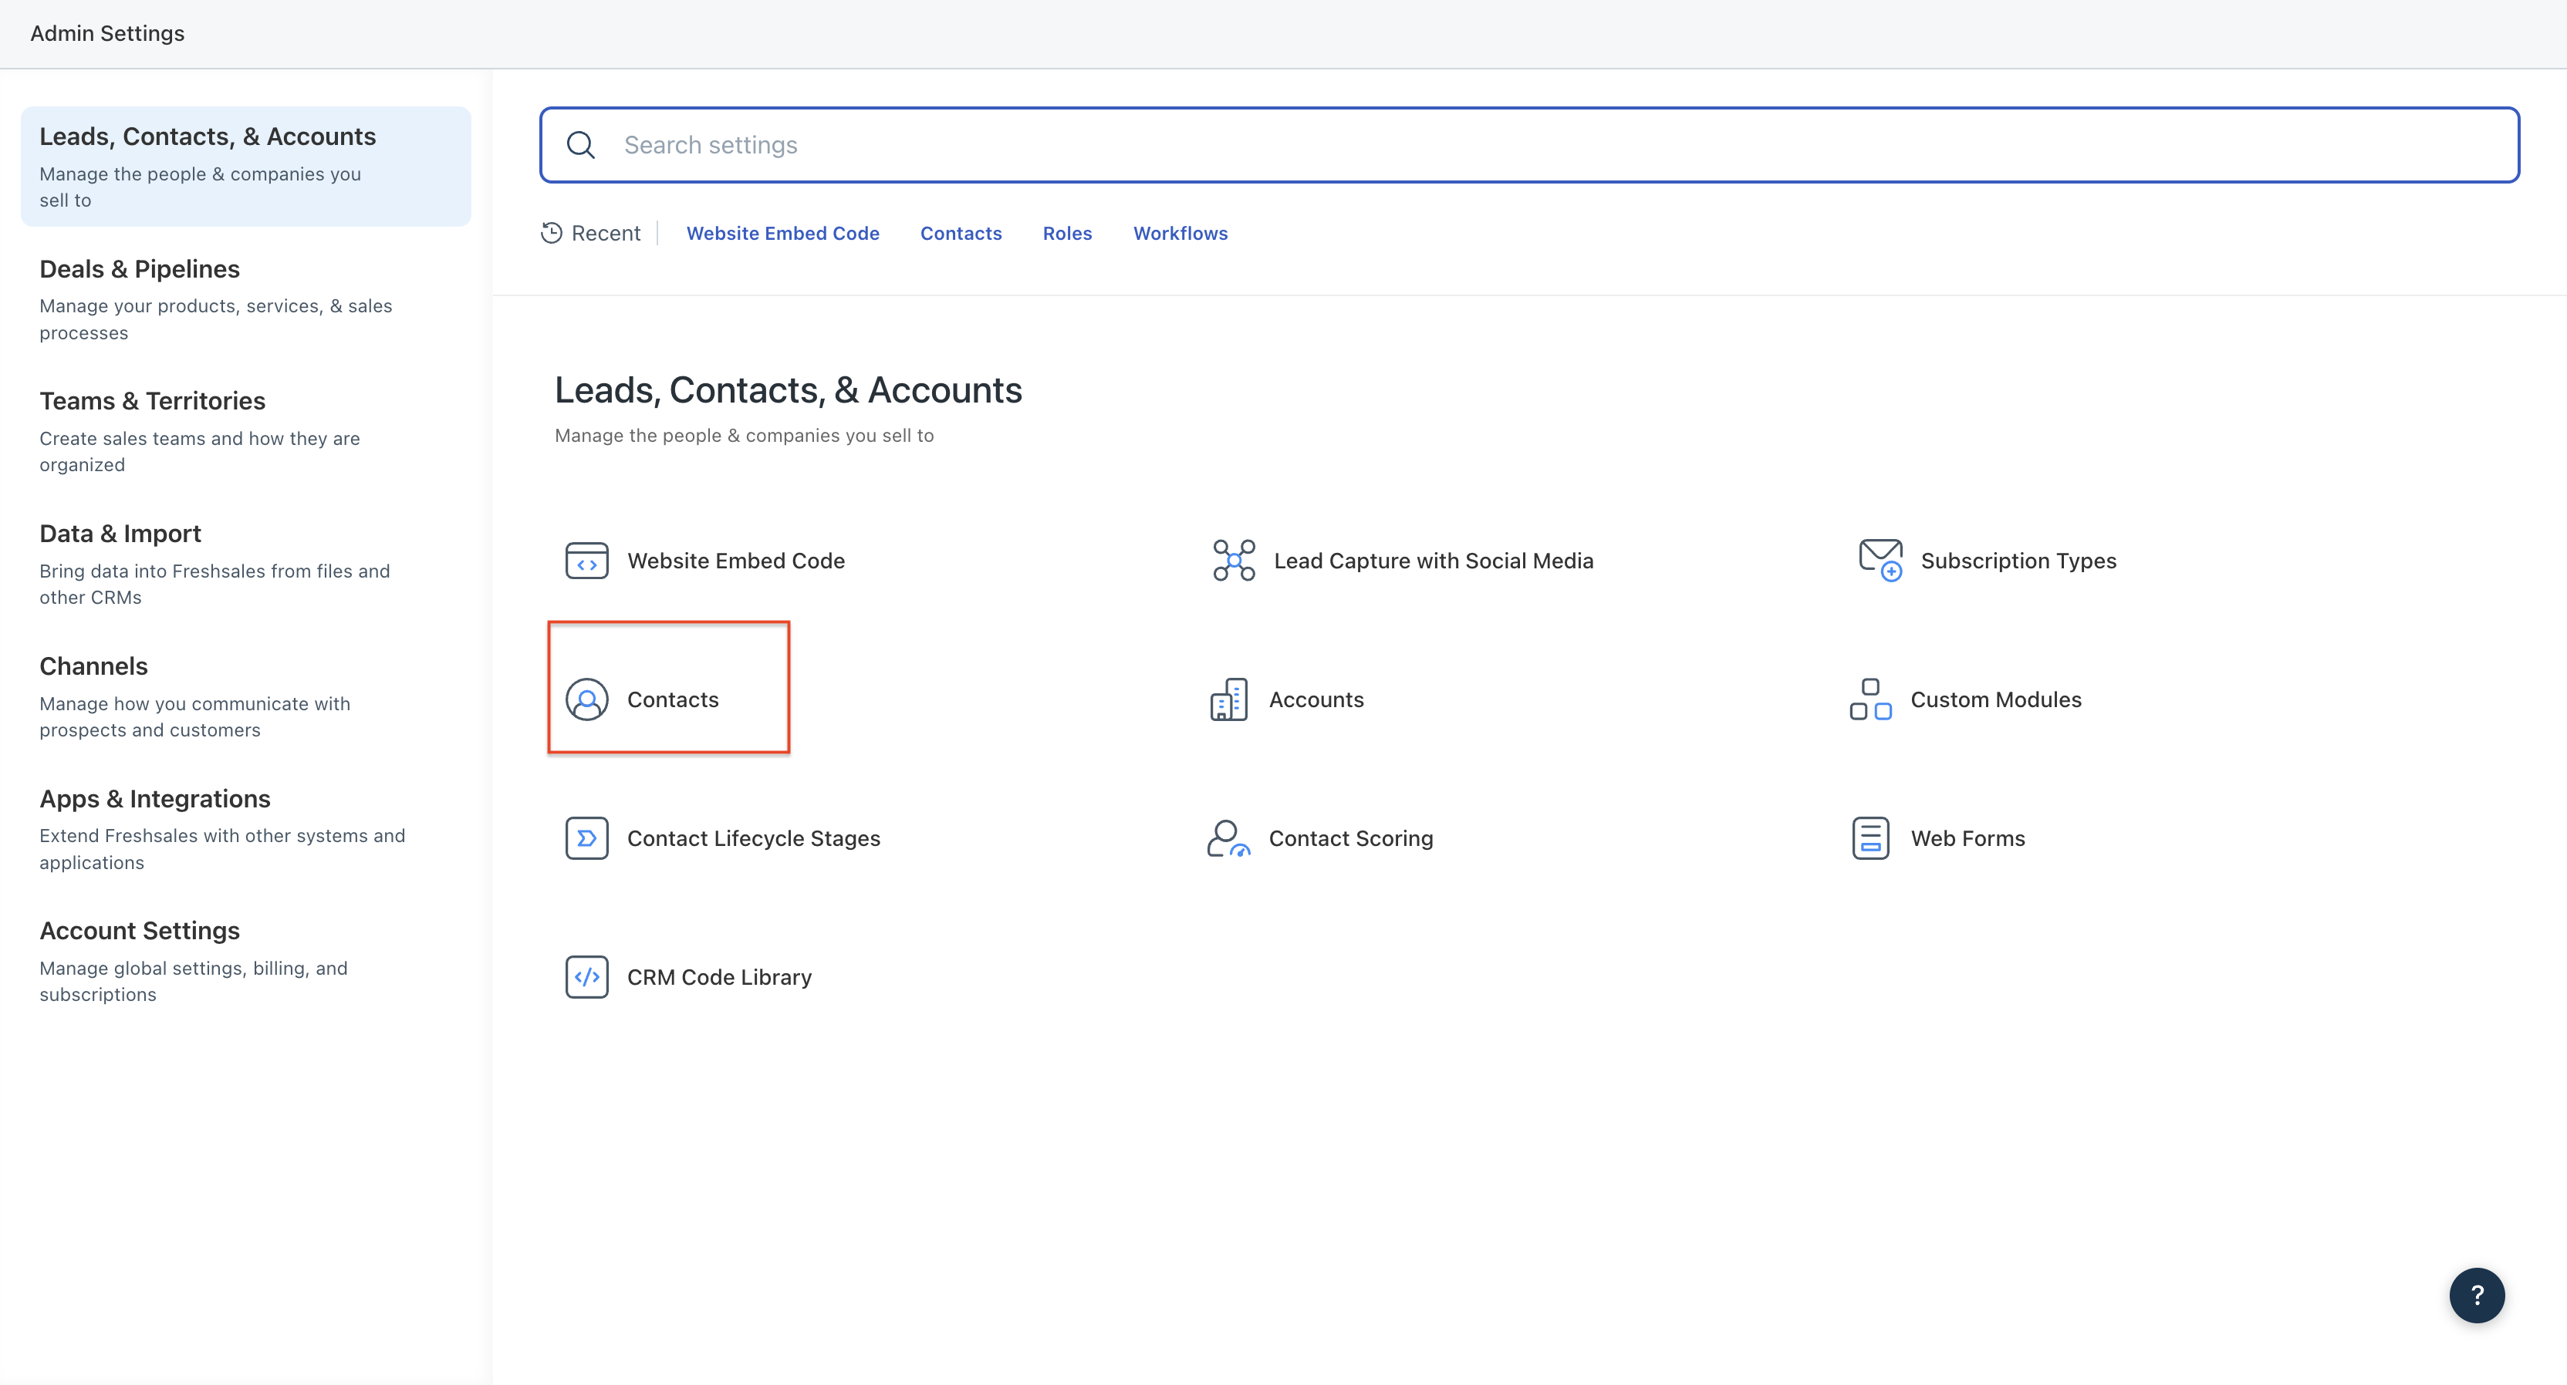Open the help question mark button
The image size is (2567, 1385).
[x=2476, y=1295]
